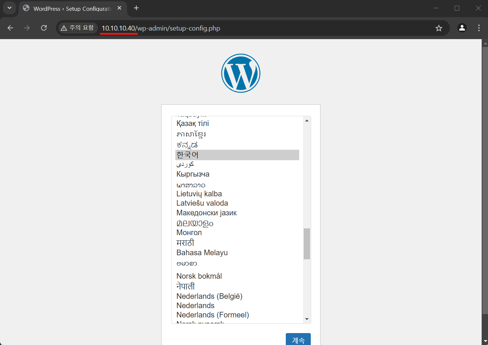Select the Kannada ಕನ್ನಡ language option
Screen dimensions: 488x345
237,145
